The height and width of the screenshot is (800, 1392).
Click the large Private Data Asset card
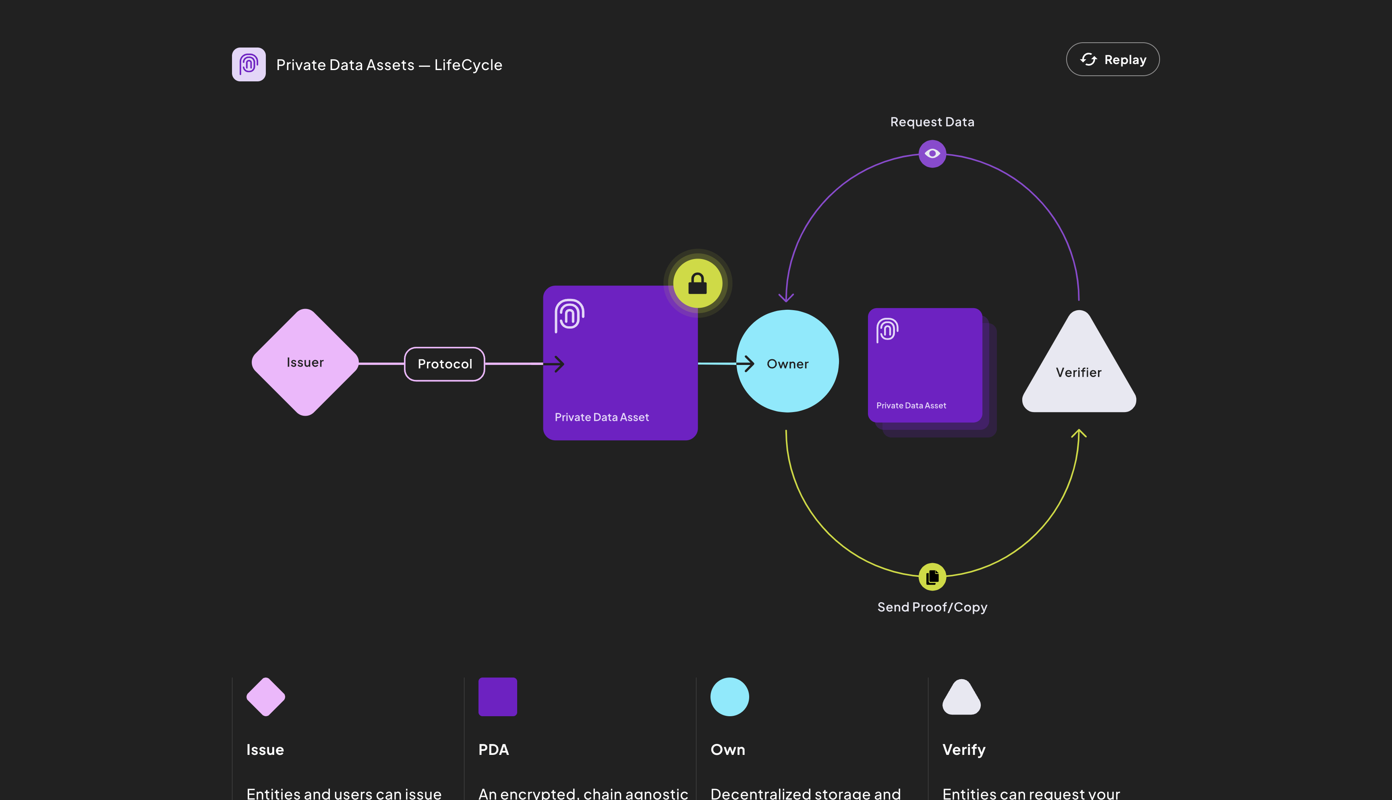[x=619, y=374]
